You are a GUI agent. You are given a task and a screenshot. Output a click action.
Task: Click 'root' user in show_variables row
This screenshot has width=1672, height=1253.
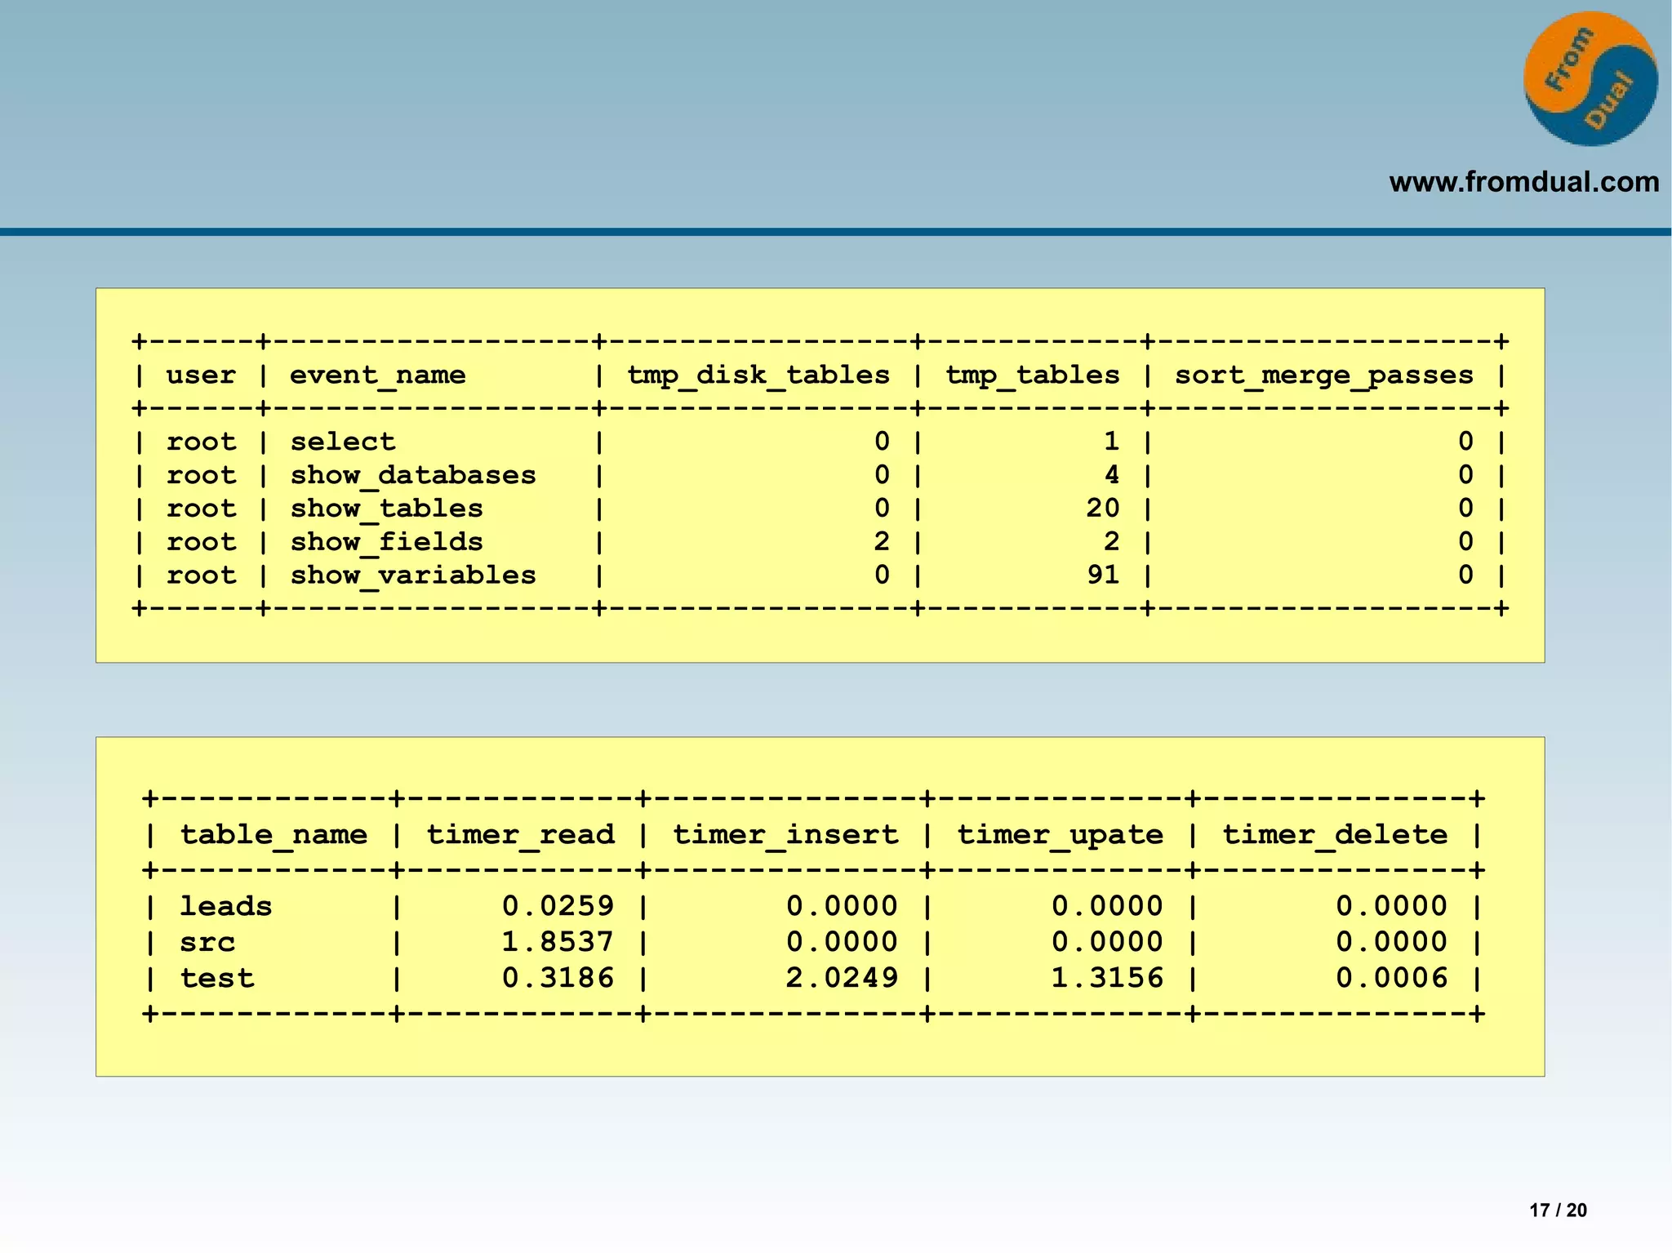point(201,575)
